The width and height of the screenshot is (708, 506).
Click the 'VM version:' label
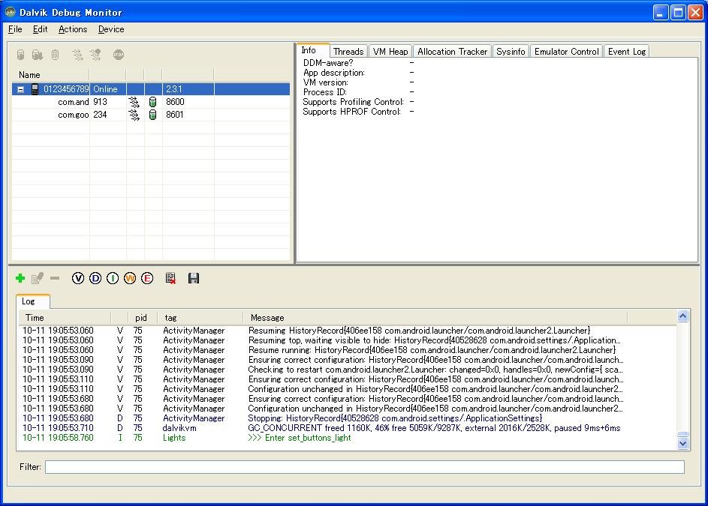(326, 82)
